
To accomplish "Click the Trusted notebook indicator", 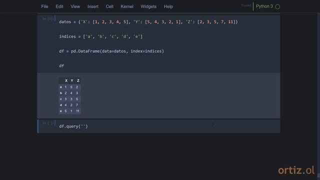I will (246, 5).
